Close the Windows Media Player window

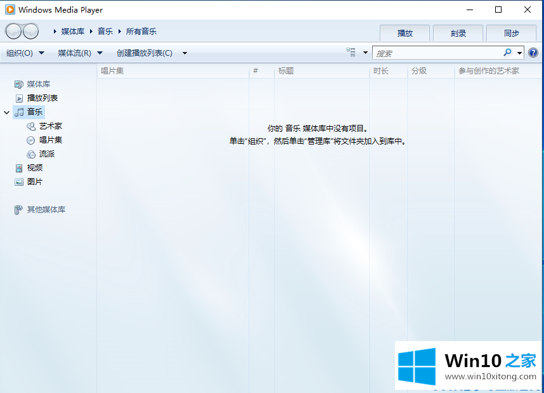[x=528, y=10]
